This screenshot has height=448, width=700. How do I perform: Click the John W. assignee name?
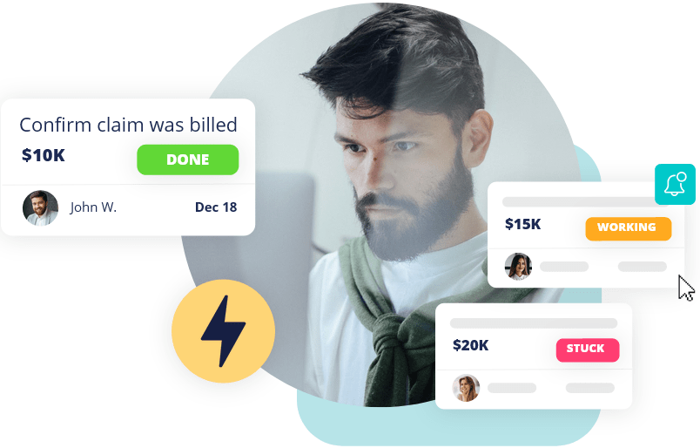pyautogui.click(x=93, y=207)
